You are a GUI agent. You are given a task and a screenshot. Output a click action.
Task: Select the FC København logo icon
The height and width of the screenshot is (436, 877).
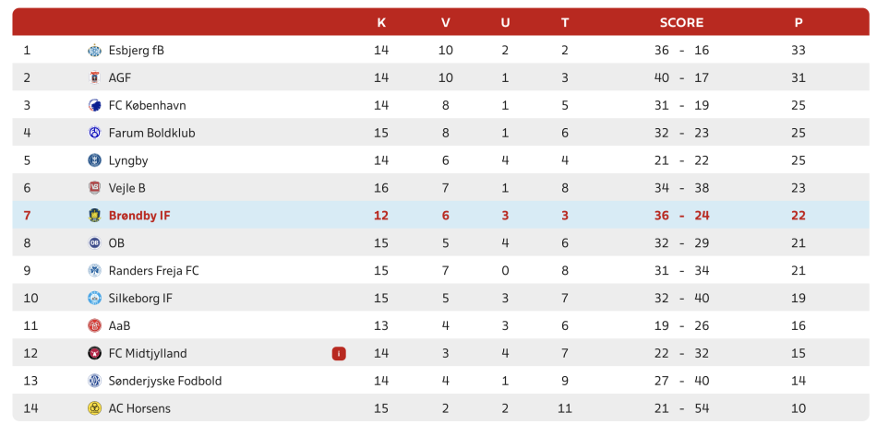pyautogui.click(x=94, y=105)
